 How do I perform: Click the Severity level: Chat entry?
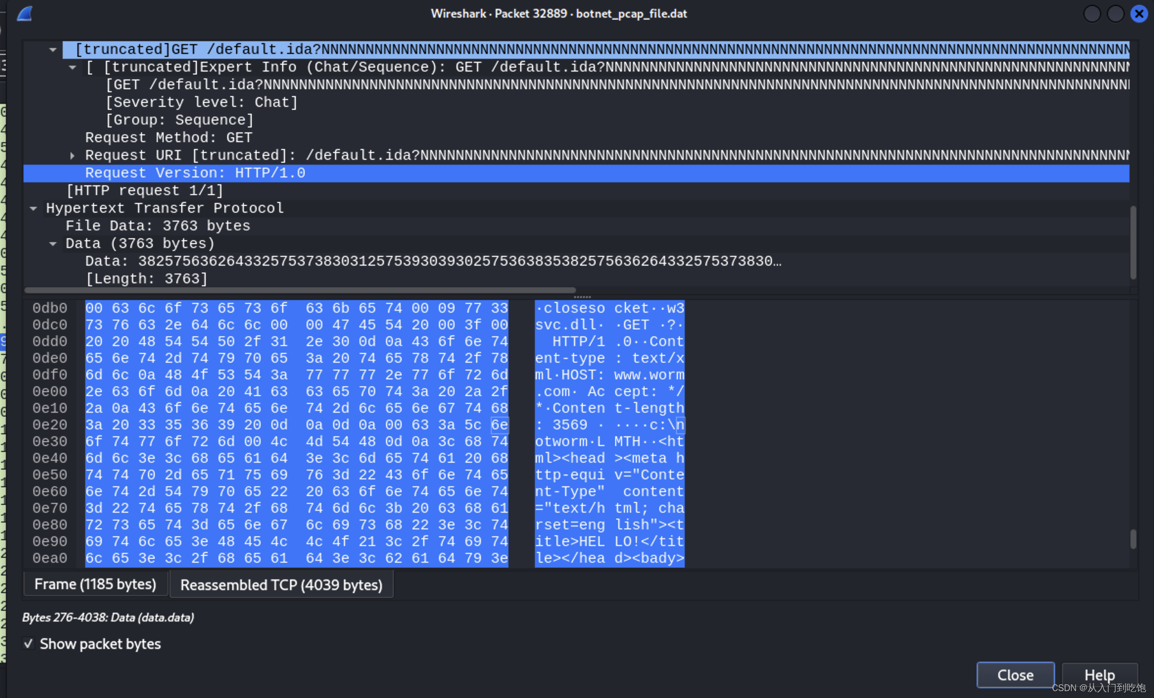pos(202,102)
